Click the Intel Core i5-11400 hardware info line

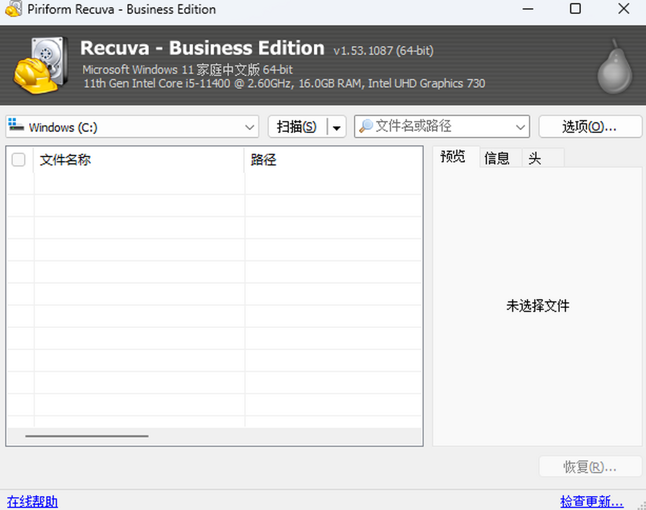pyautogui.click(x=284, y=83)
